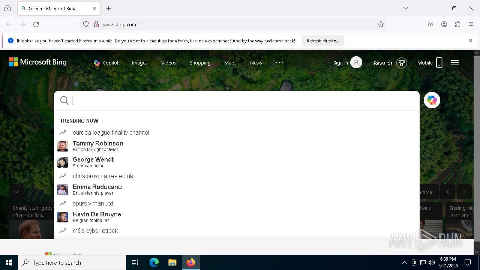Click Tommy Robinson's thumbnail photo

pyautogui.click(x=63, y=146)
